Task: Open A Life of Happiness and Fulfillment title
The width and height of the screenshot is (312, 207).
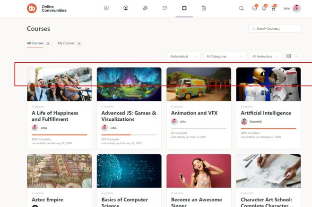Action: [55, 116]
